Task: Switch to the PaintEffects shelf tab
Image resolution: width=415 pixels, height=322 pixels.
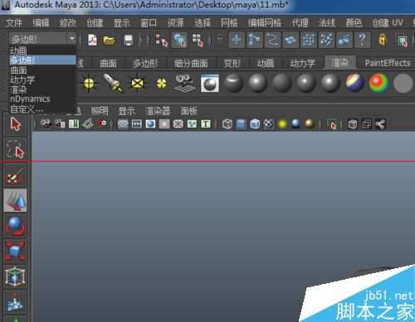Action: (388, 63)
